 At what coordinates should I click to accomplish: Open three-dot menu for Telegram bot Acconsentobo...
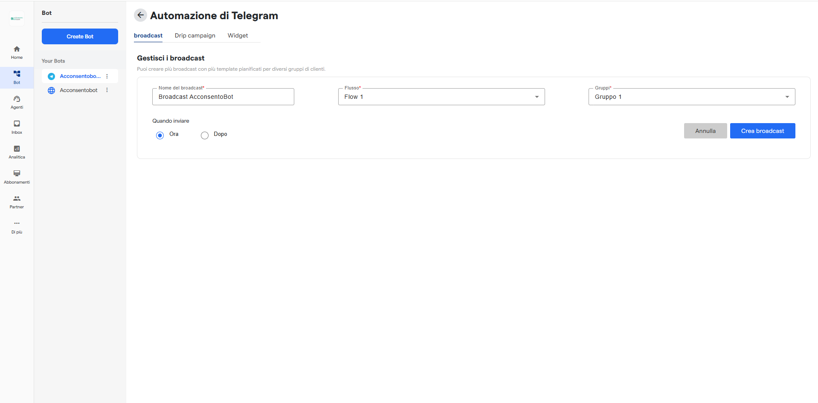point(107,76)
